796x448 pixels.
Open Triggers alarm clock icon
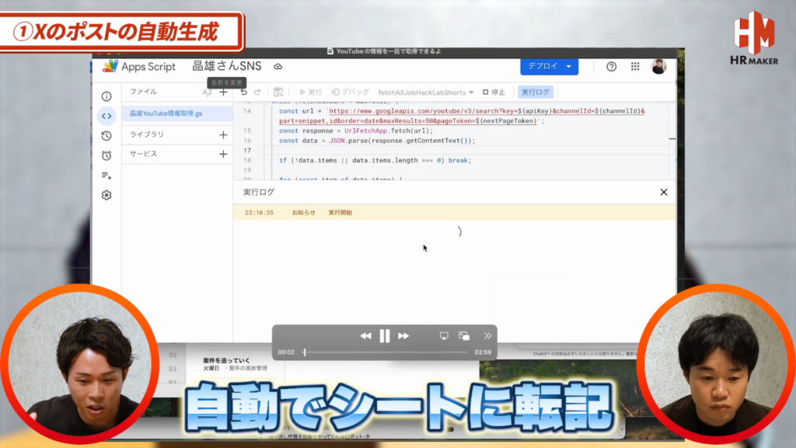click(x=106, y=156)
